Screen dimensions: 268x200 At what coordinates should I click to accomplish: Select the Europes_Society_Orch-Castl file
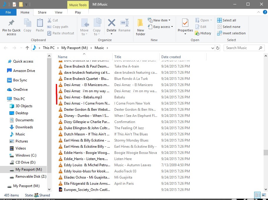coord(87,190)
